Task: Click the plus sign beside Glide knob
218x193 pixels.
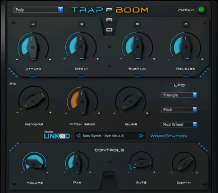Action: (147, 113)
